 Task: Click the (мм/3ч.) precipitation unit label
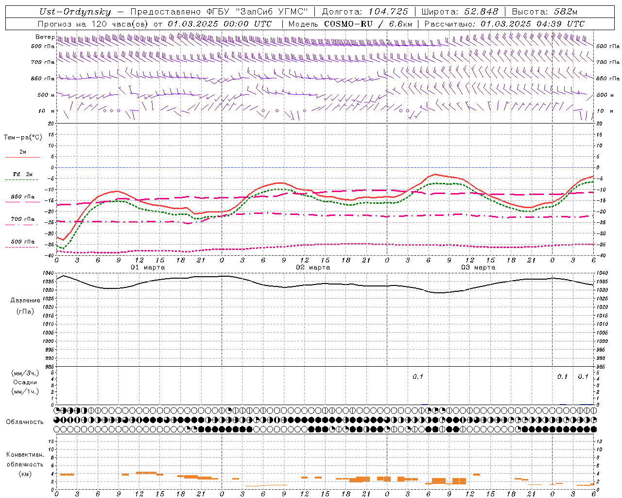(x=25, y=373)
